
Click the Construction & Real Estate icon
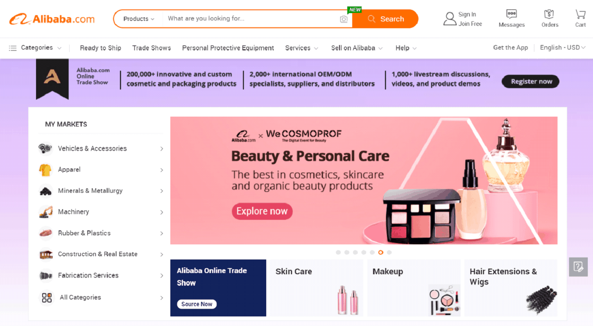[45, 254]
